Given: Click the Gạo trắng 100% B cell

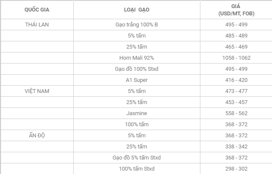Looking at the screenshot, I should click(x=136, y=25).
